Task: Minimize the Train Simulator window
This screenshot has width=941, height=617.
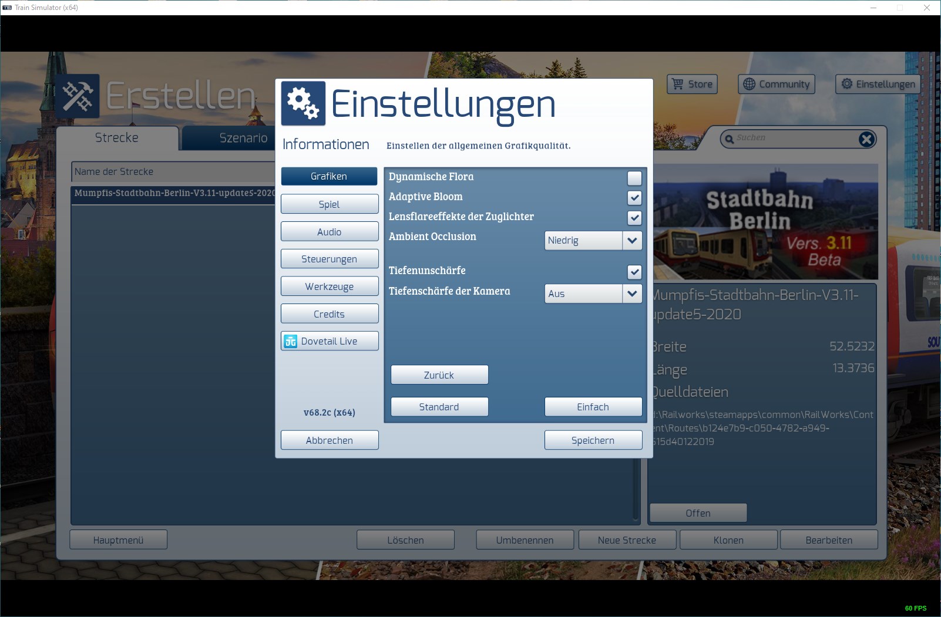Action: pos(873,8)
